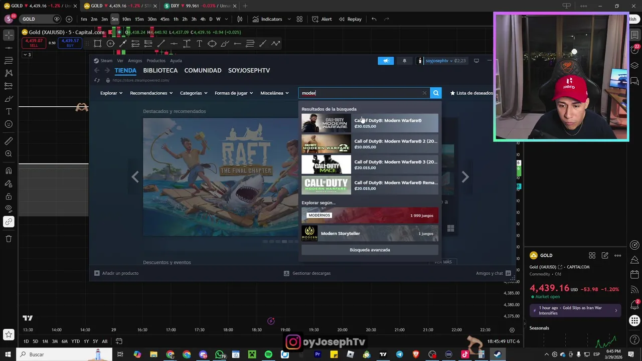Click the Steam announcements megaphone button
642x361 pixels.
[386, 61]
